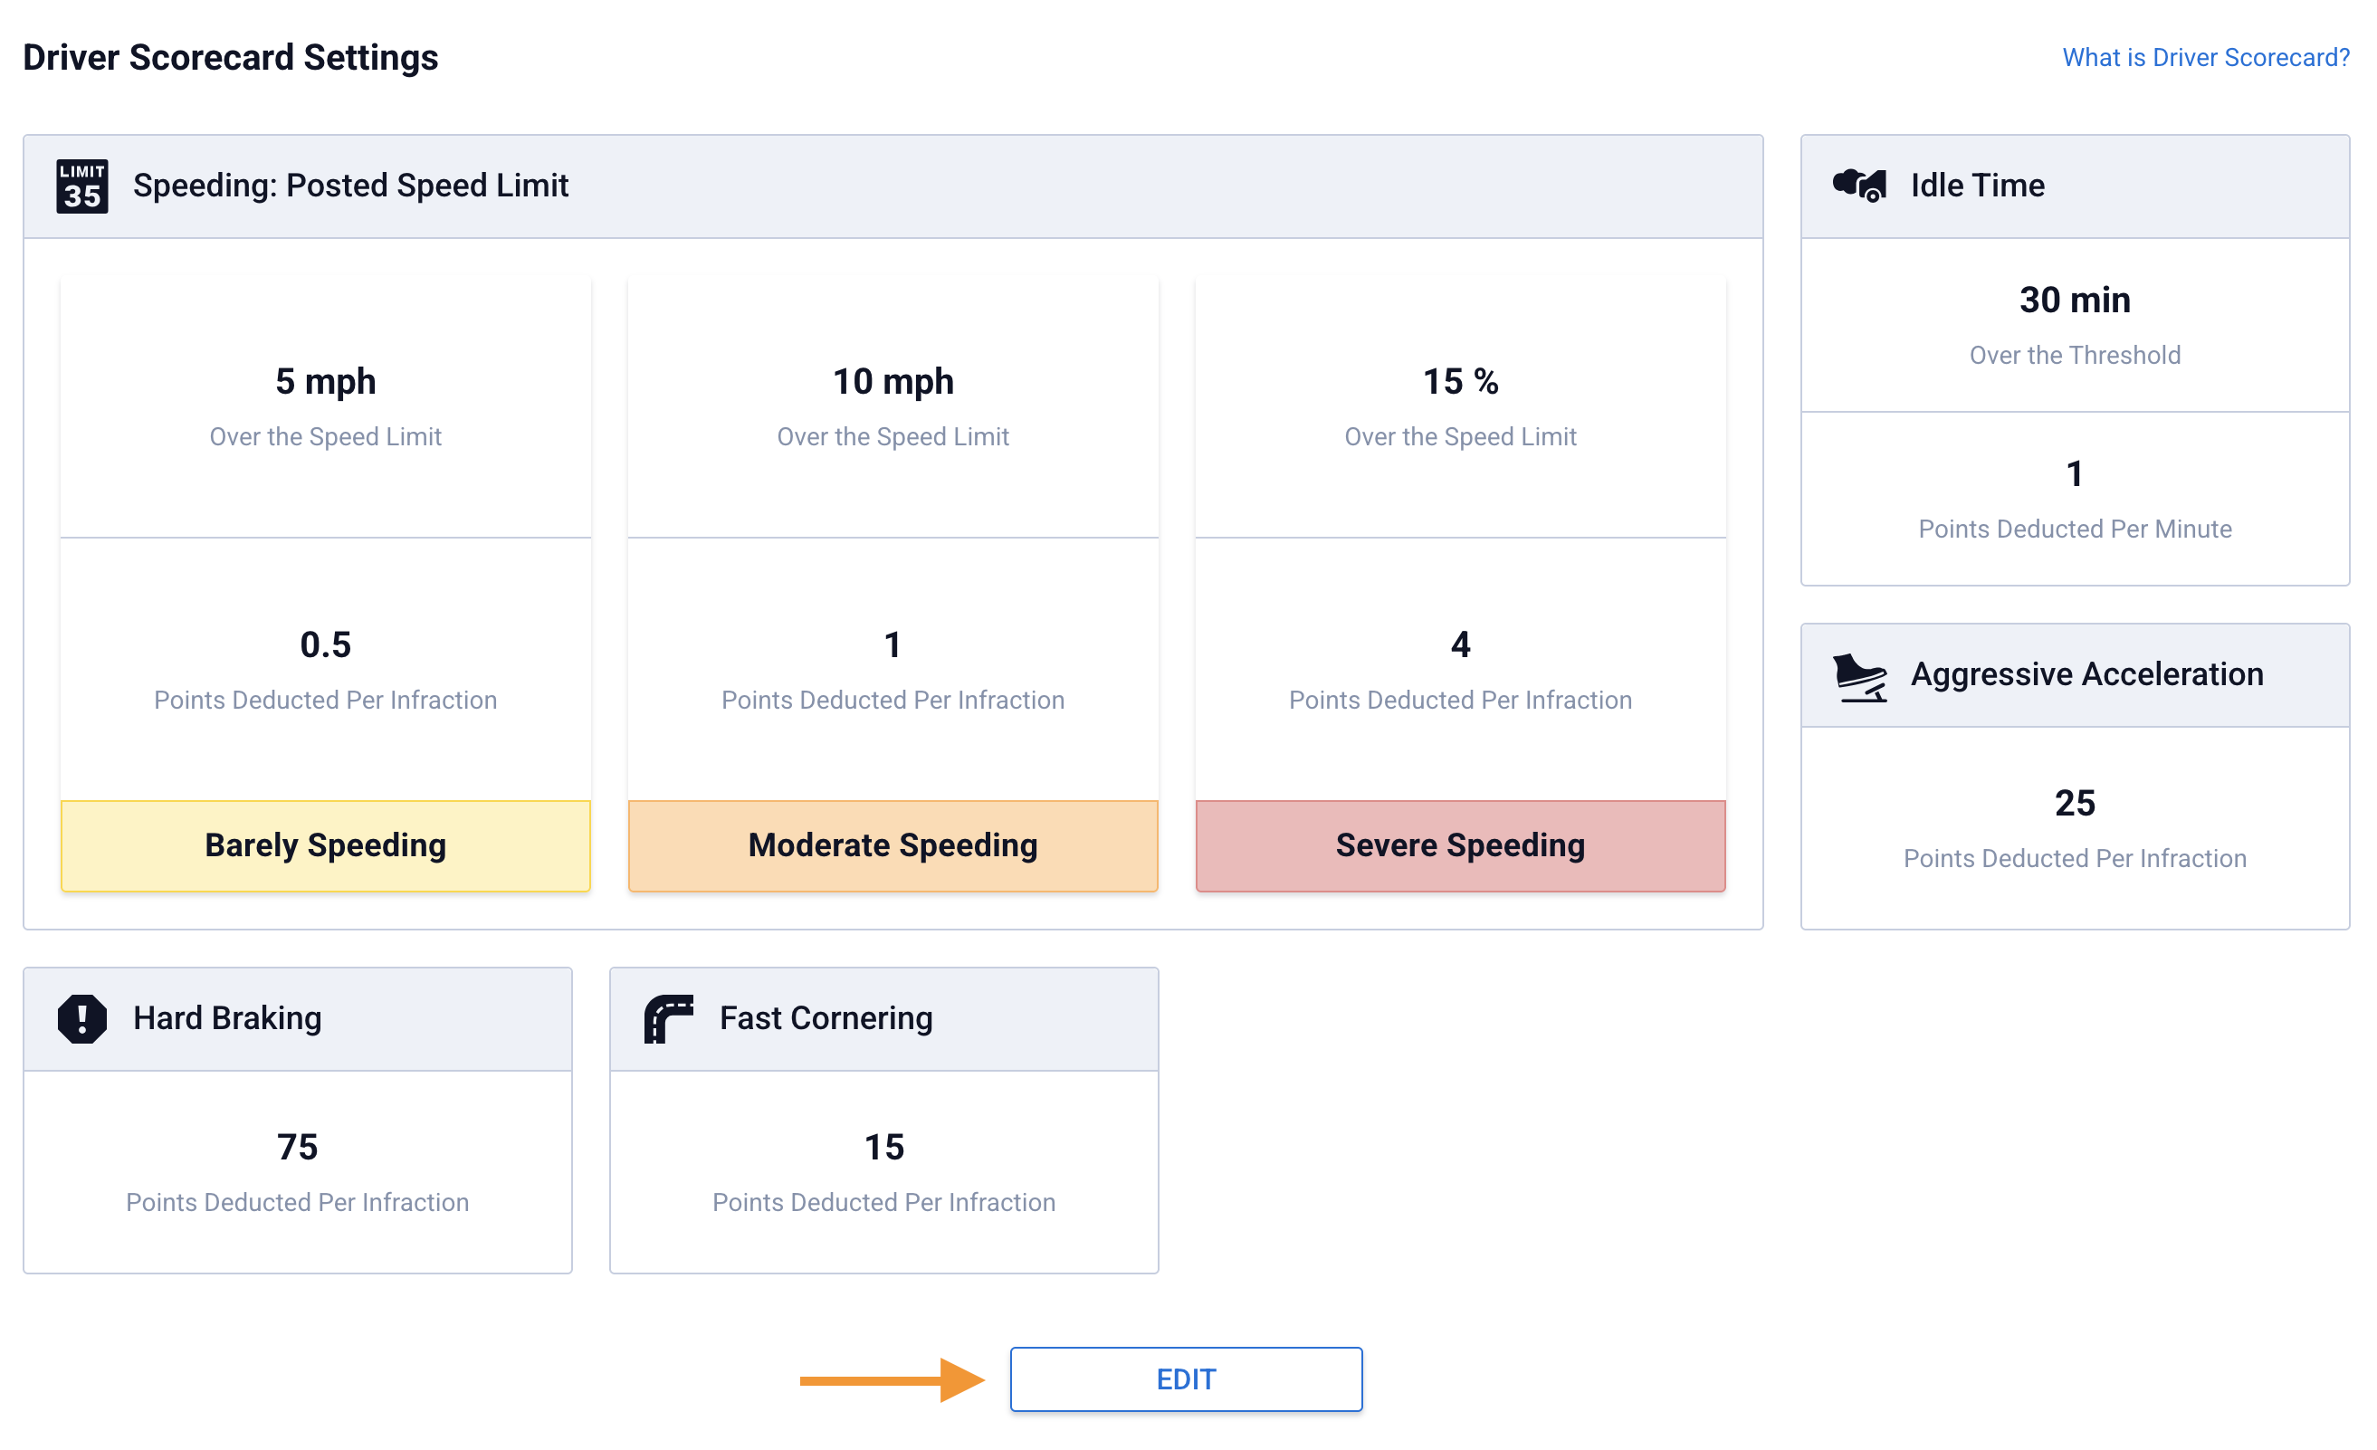The width and height of the screenshot is (2377, 1450).
Task: Click the 10 mph over speed limit value
Action: tap(893, 382)
